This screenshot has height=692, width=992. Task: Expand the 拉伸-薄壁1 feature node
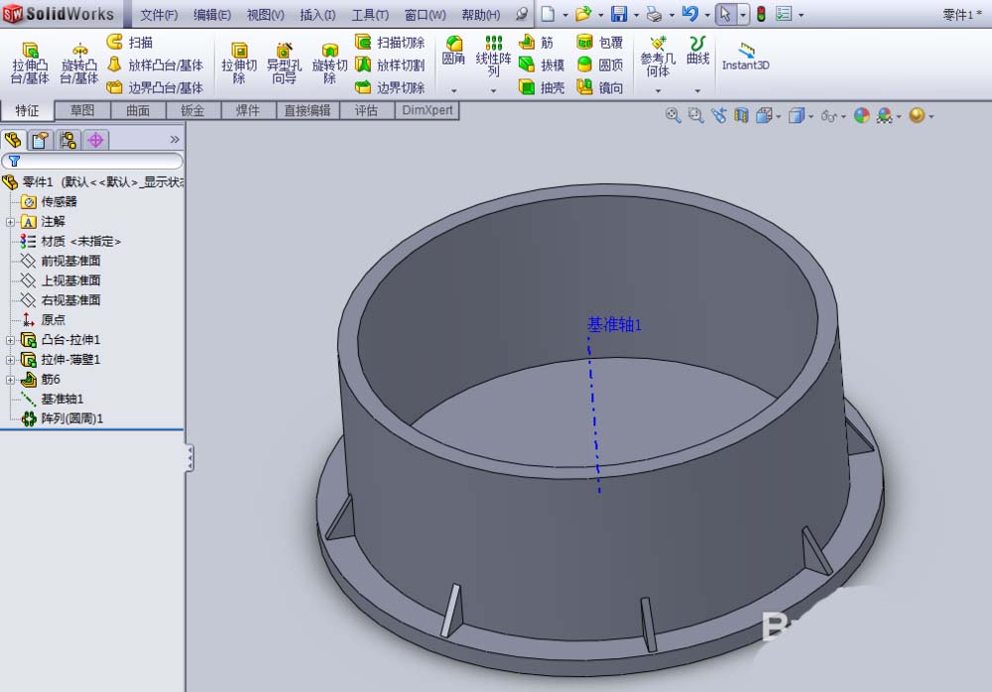pos(10,360)
